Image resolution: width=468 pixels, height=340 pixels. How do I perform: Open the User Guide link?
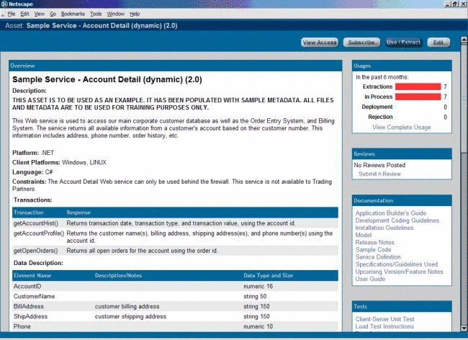[370, 279]
